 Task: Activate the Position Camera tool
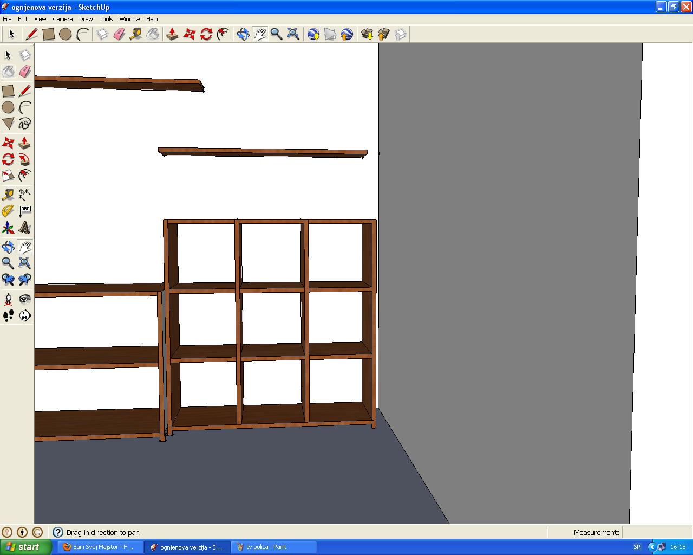pyautogui.click(x=8, y=299)
